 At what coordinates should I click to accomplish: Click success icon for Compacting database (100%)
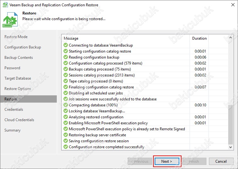pyautogui.click(x=66, y=105)
